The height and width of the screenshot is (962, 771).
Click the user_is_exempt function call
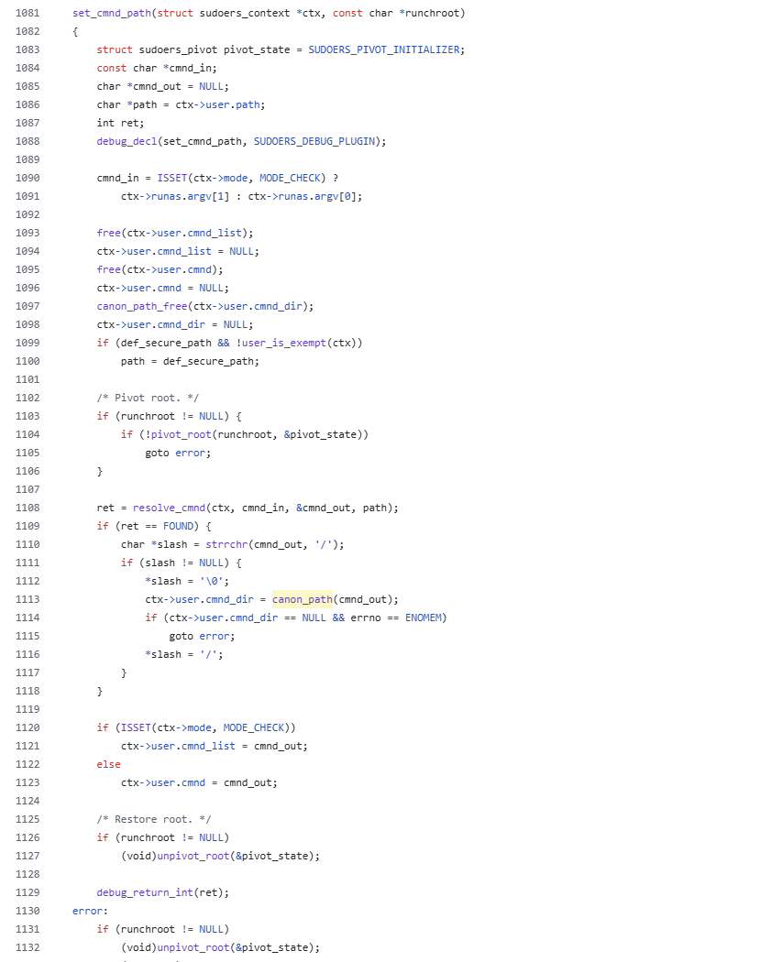[284, 343]
